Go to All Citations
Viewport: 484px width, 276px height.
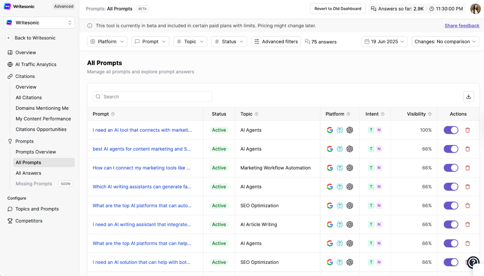(28, 98)
